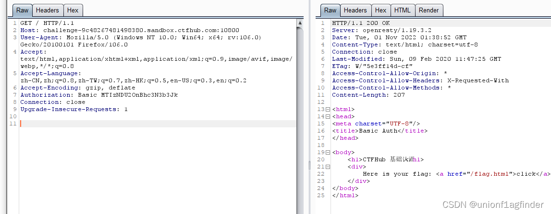551x214 pixels.
Task: Click the HTTP/1.1 200 OK status line
Action: point(361,23)
